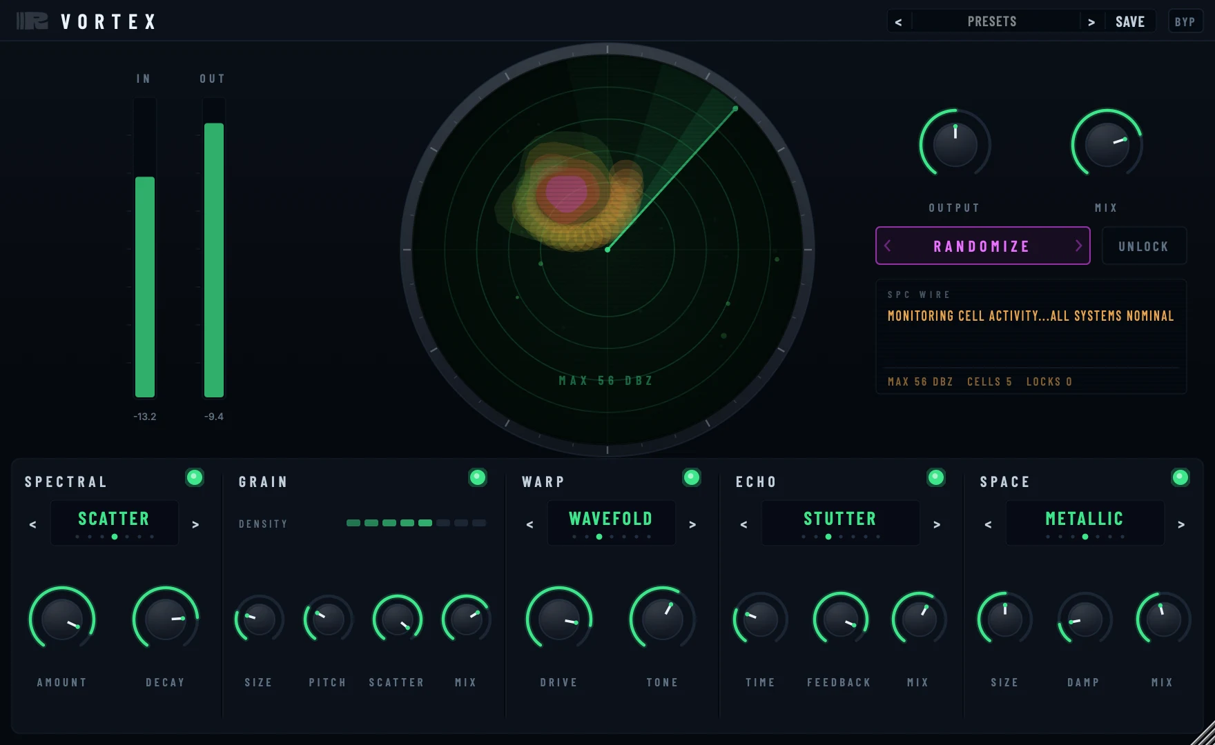Click the 'CELLS 5' status text
Image resolution: width=1215 pixels, height=745 pixels.
click(990, 381)
